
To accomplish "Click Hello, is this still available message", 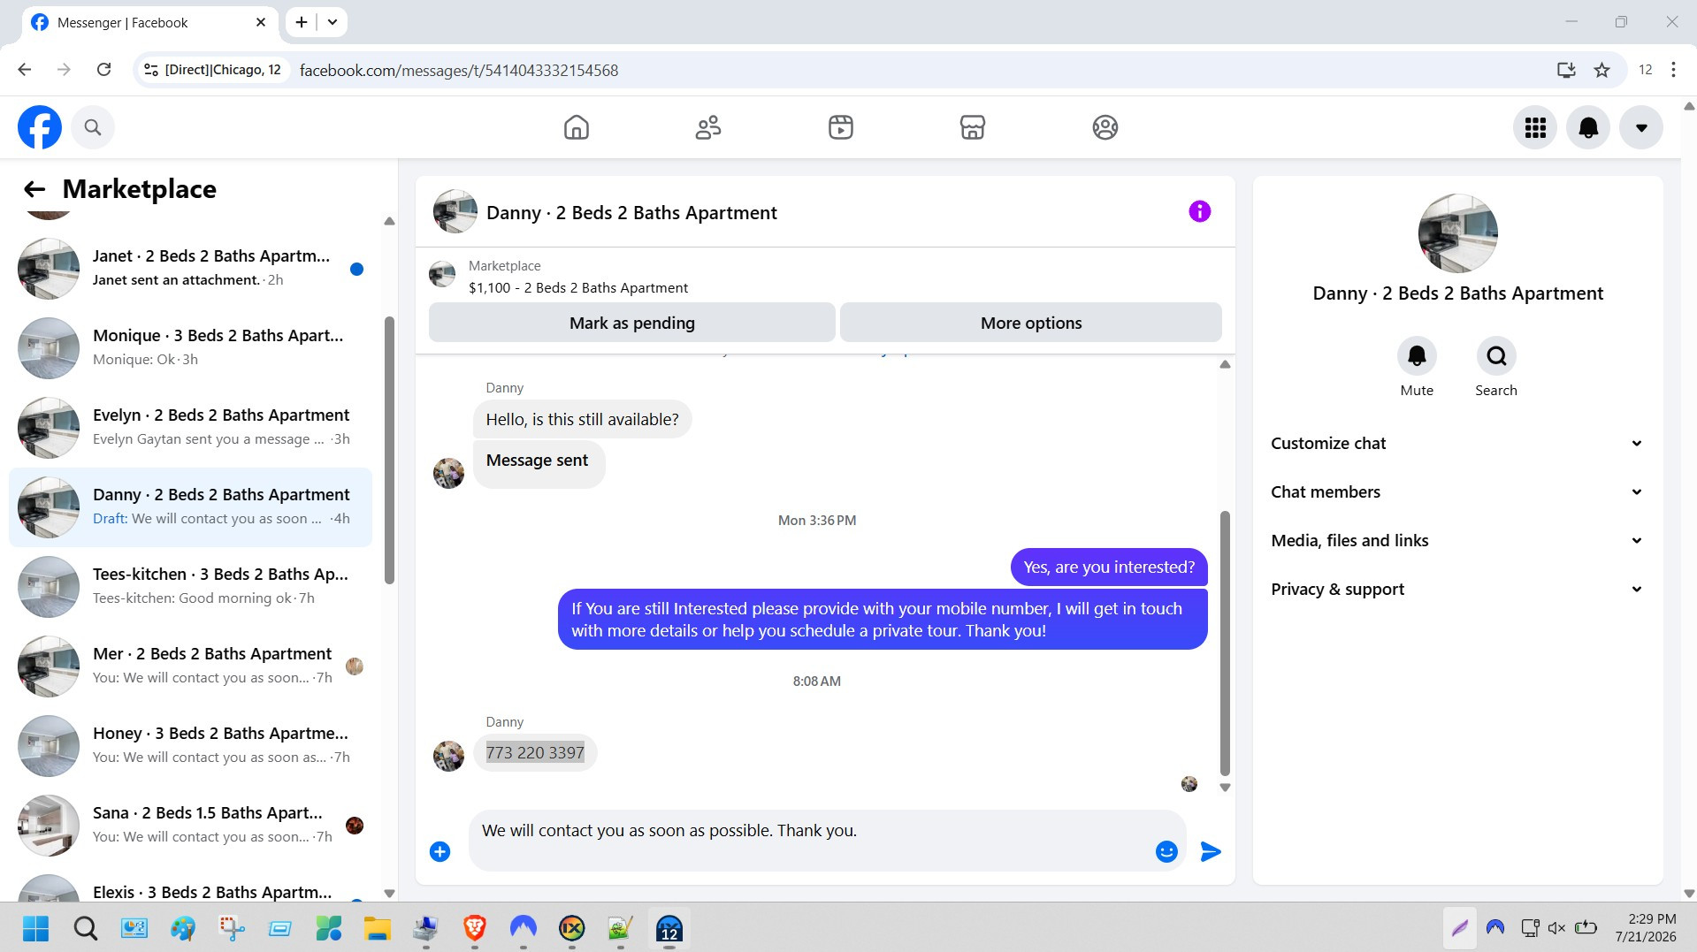I will pos(583,420).
